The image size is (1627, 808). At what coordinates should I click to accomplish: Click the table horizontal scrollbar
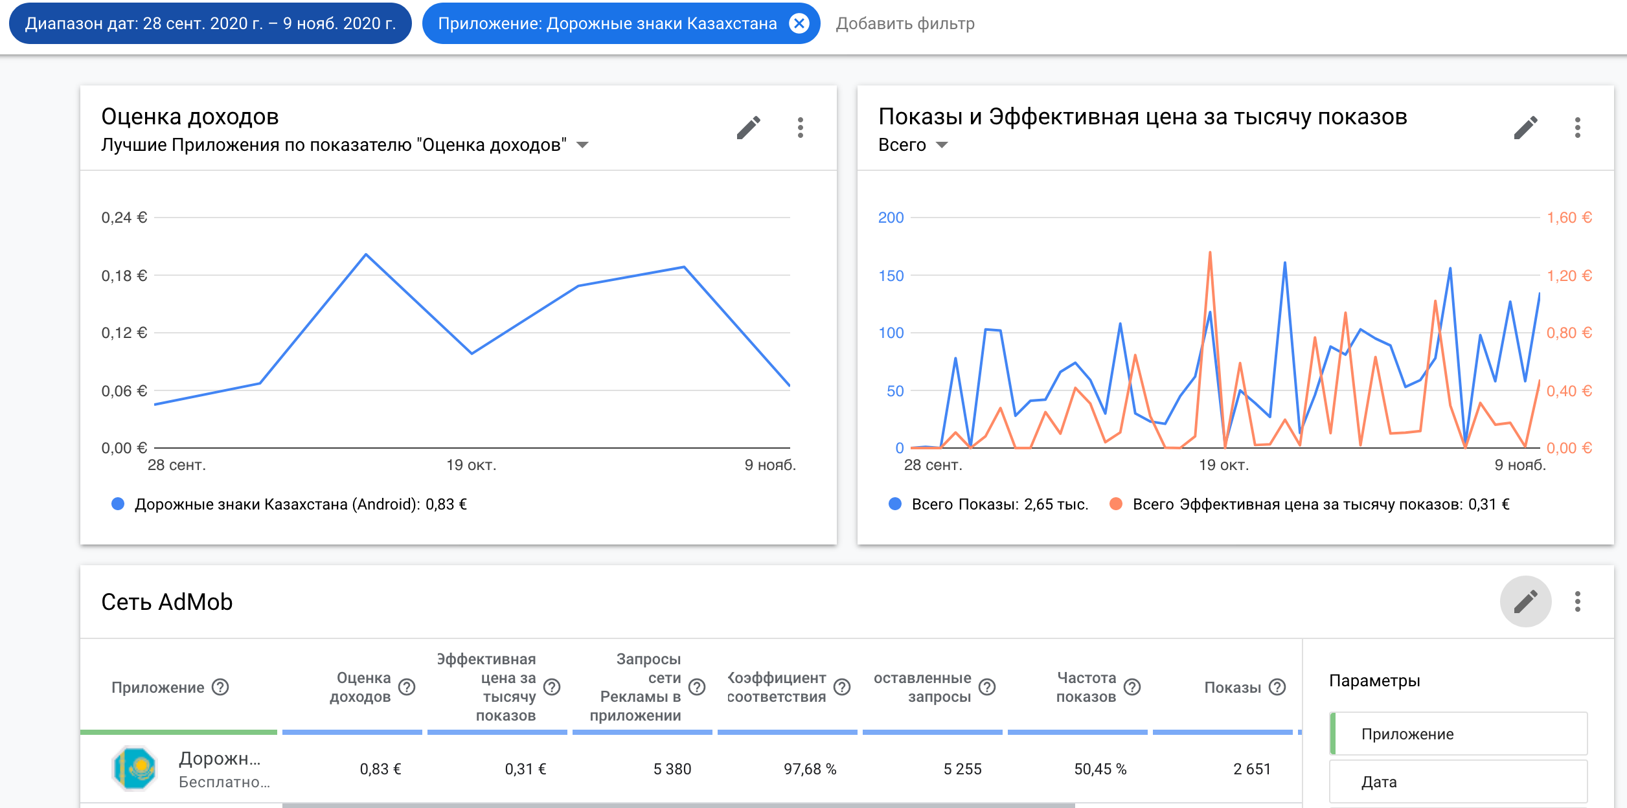coord(678,805)
